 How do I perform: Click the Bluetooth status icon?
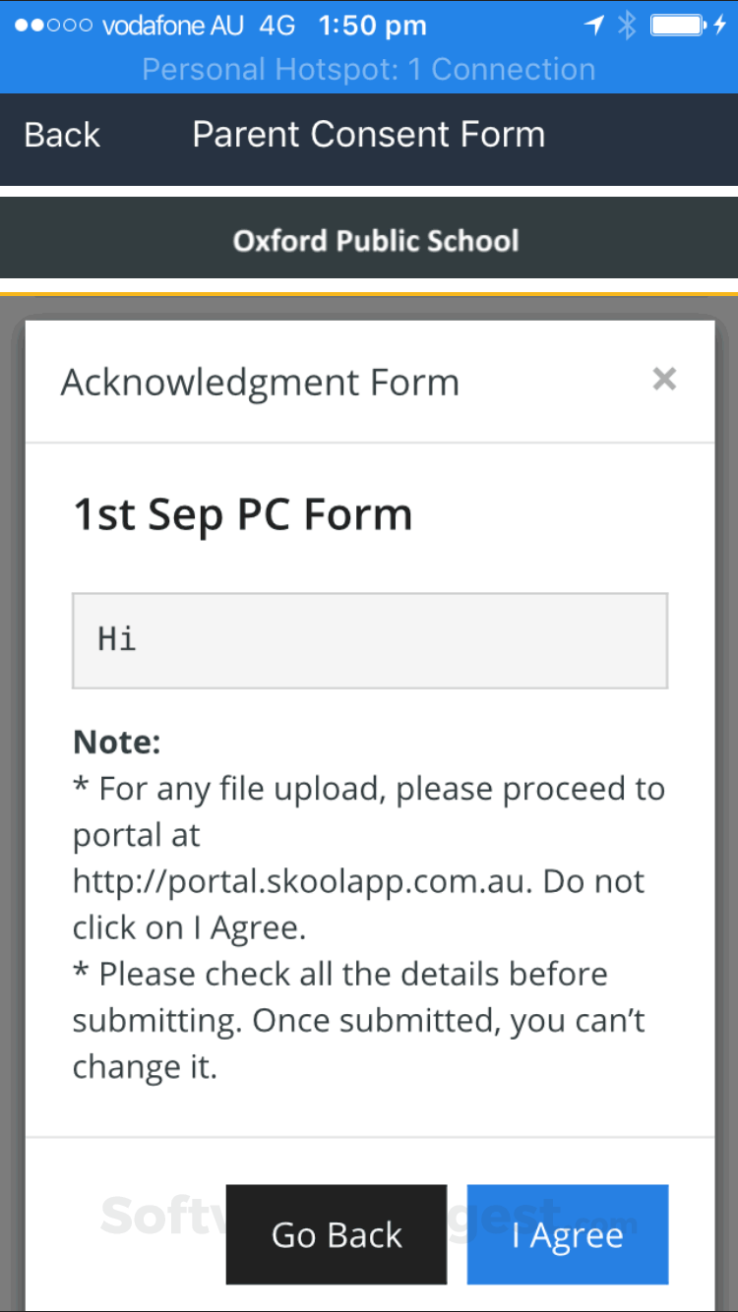pyautogui.click(x=627, y=26)
